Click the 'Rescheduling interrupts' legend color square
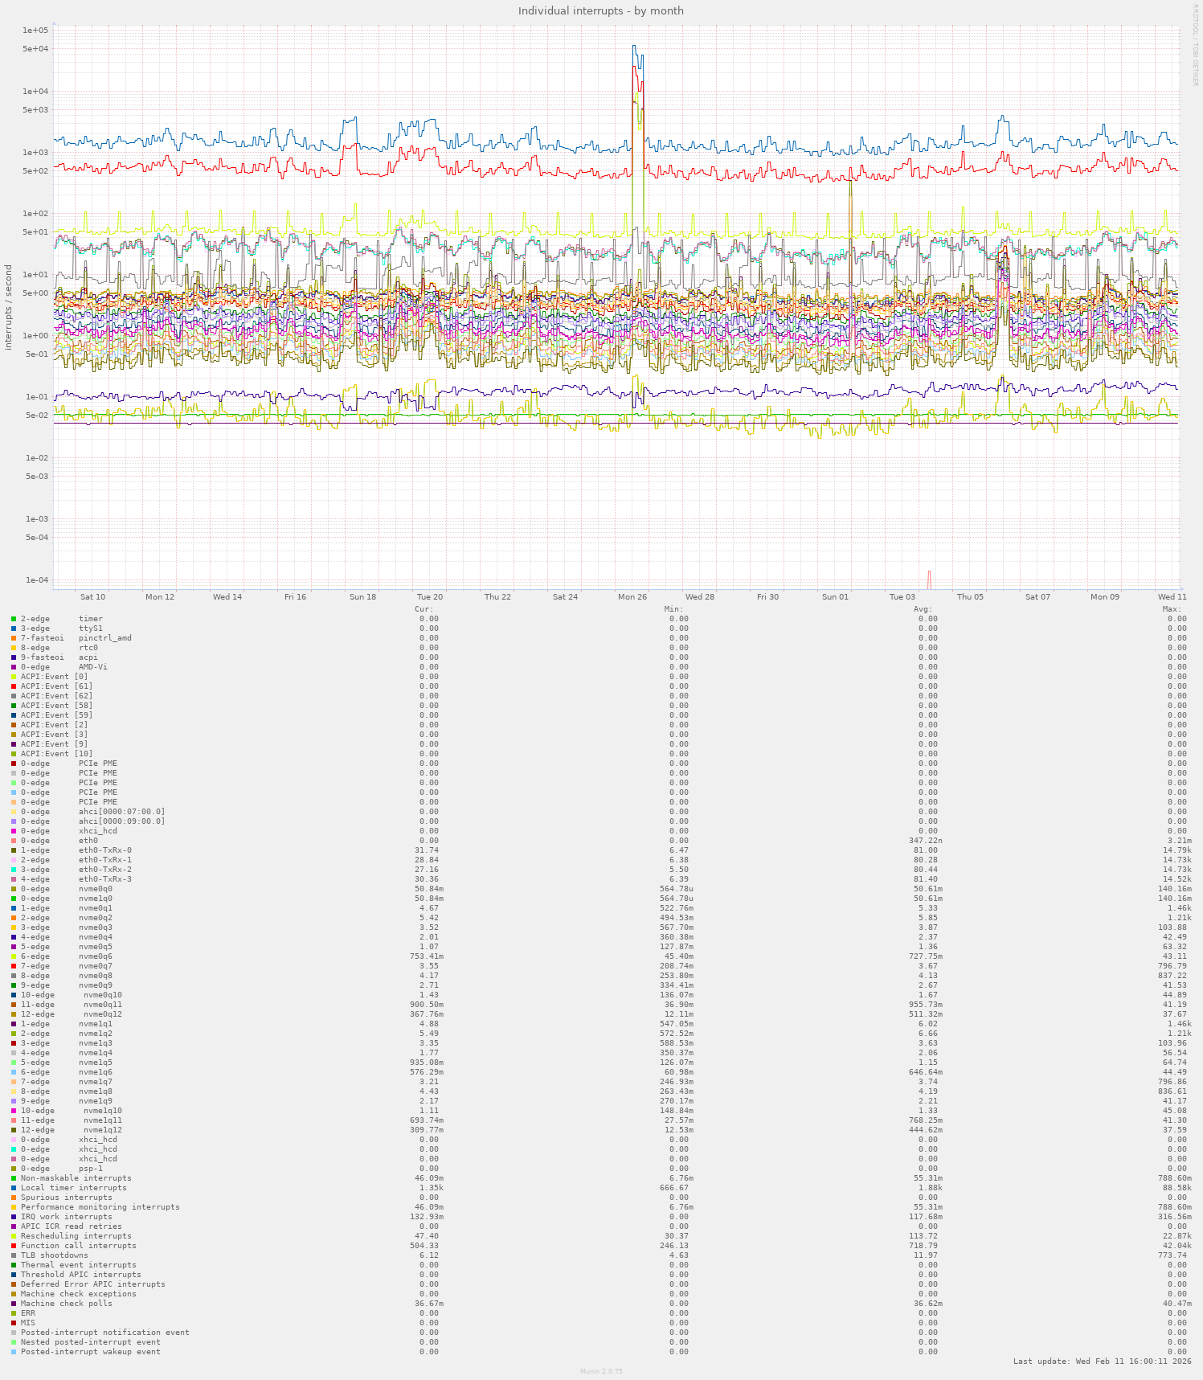This screenshot has height=1380, width=1203. [x=14, y=1236]
